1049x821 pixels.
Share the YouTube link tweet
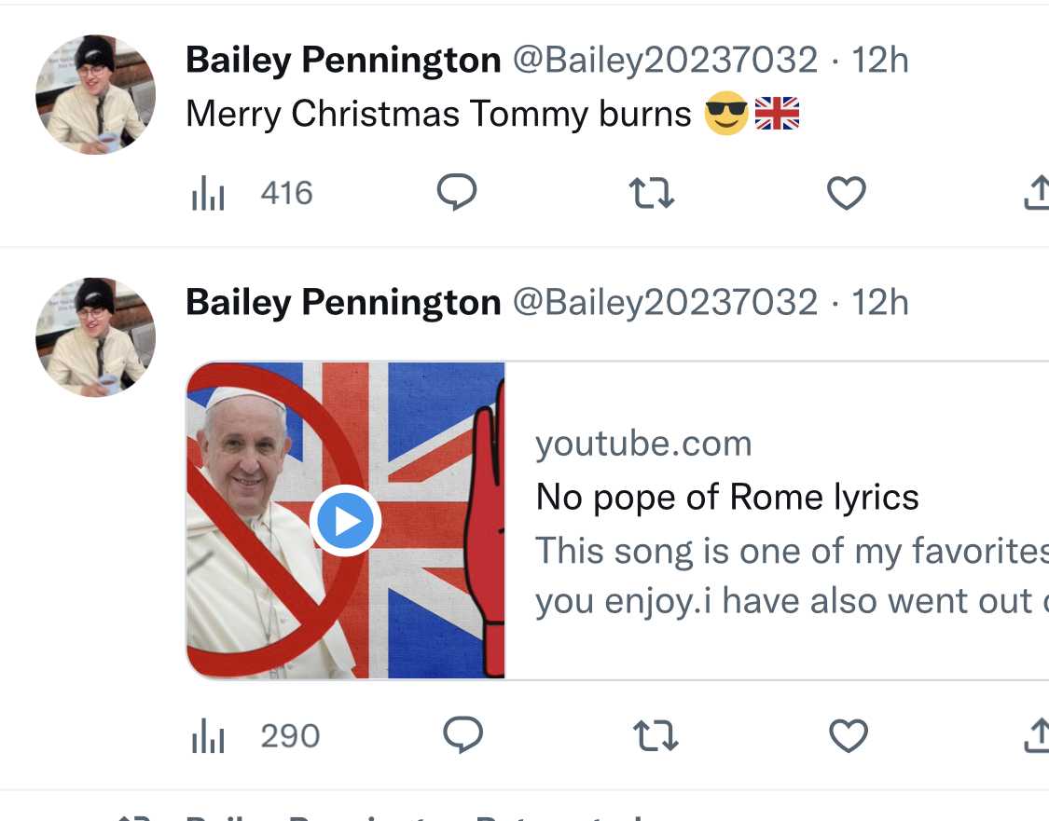(x=1037, y=735)
